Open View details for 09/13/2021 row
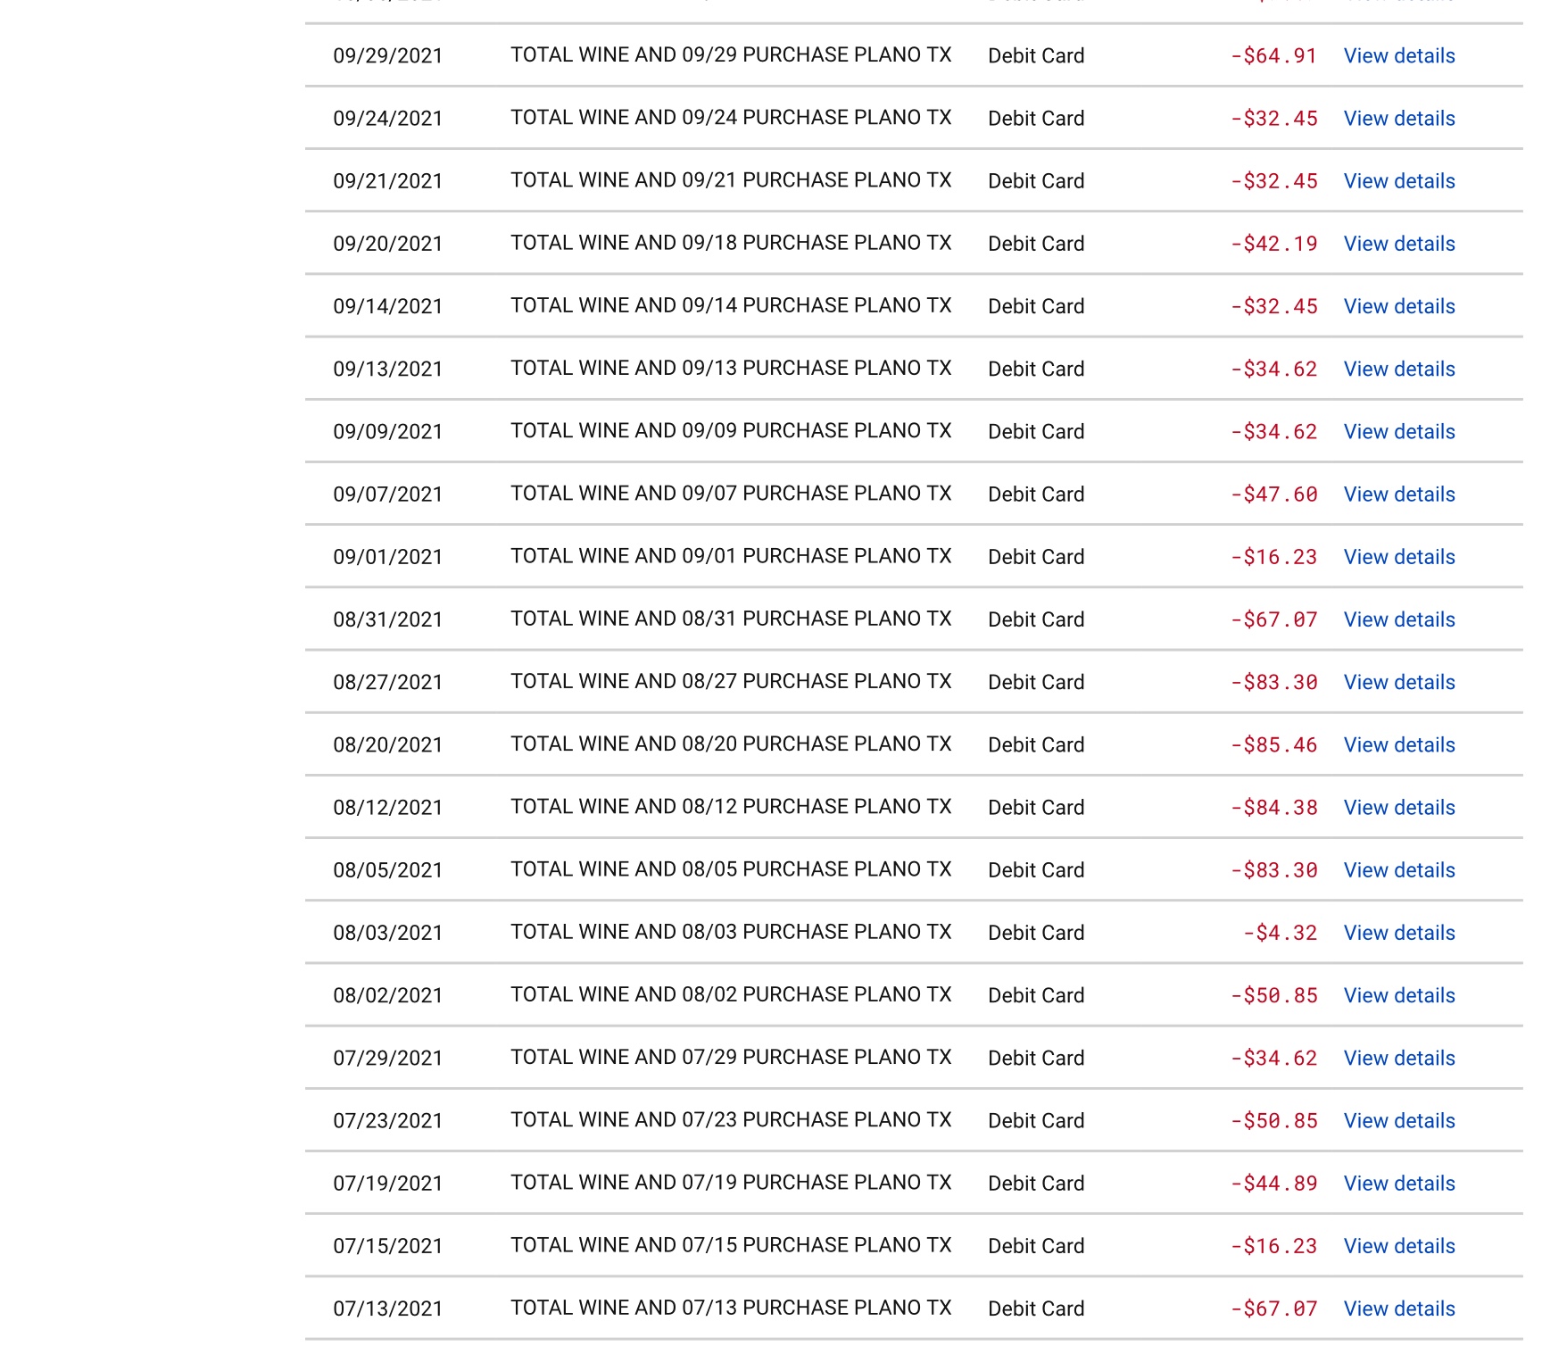 point(1398,369)
